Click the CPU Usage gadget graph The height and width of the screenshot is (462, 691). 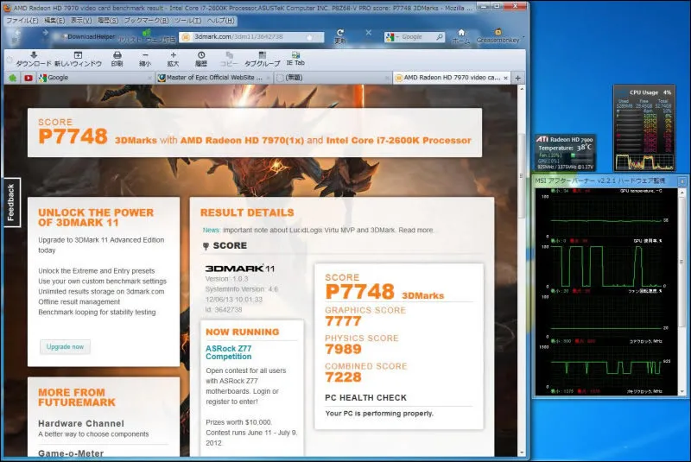pyautogui.click(x=644, y=162)
